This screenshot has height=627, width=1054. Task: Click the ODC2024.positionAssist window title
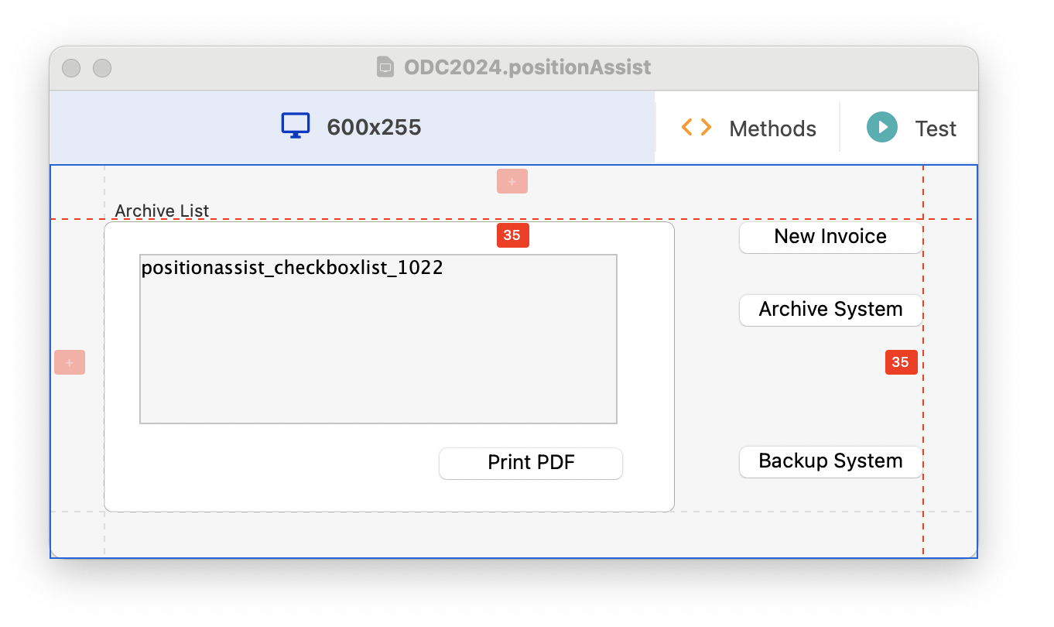coord(528,67)
